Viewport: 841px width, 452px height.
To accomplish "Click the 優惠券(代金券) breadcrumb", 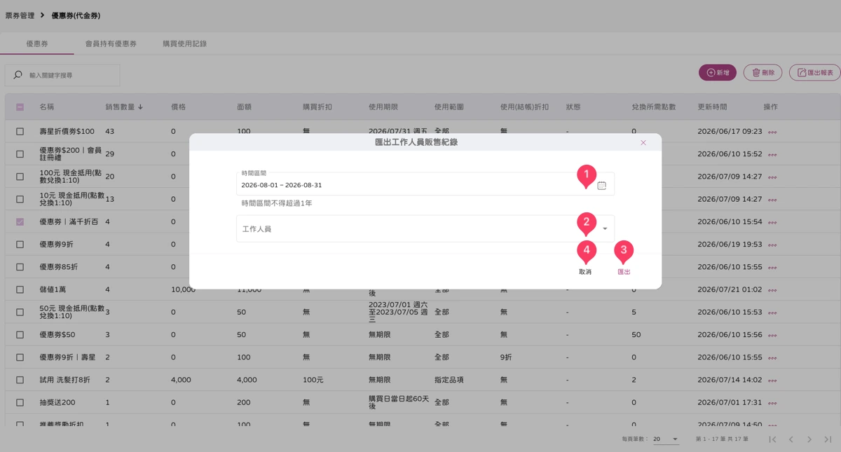I will (76, 15).
